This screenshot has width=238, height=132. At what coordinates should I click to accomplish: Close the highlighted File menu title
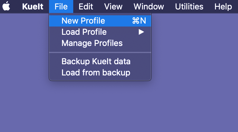tap(61, 6)
